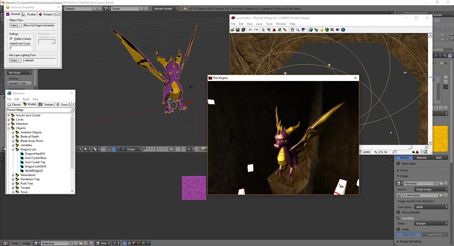Viewport: 454px width, 246px height.
Task: Toggle the Visible in Game checkbox
Action: coord(11,39)
